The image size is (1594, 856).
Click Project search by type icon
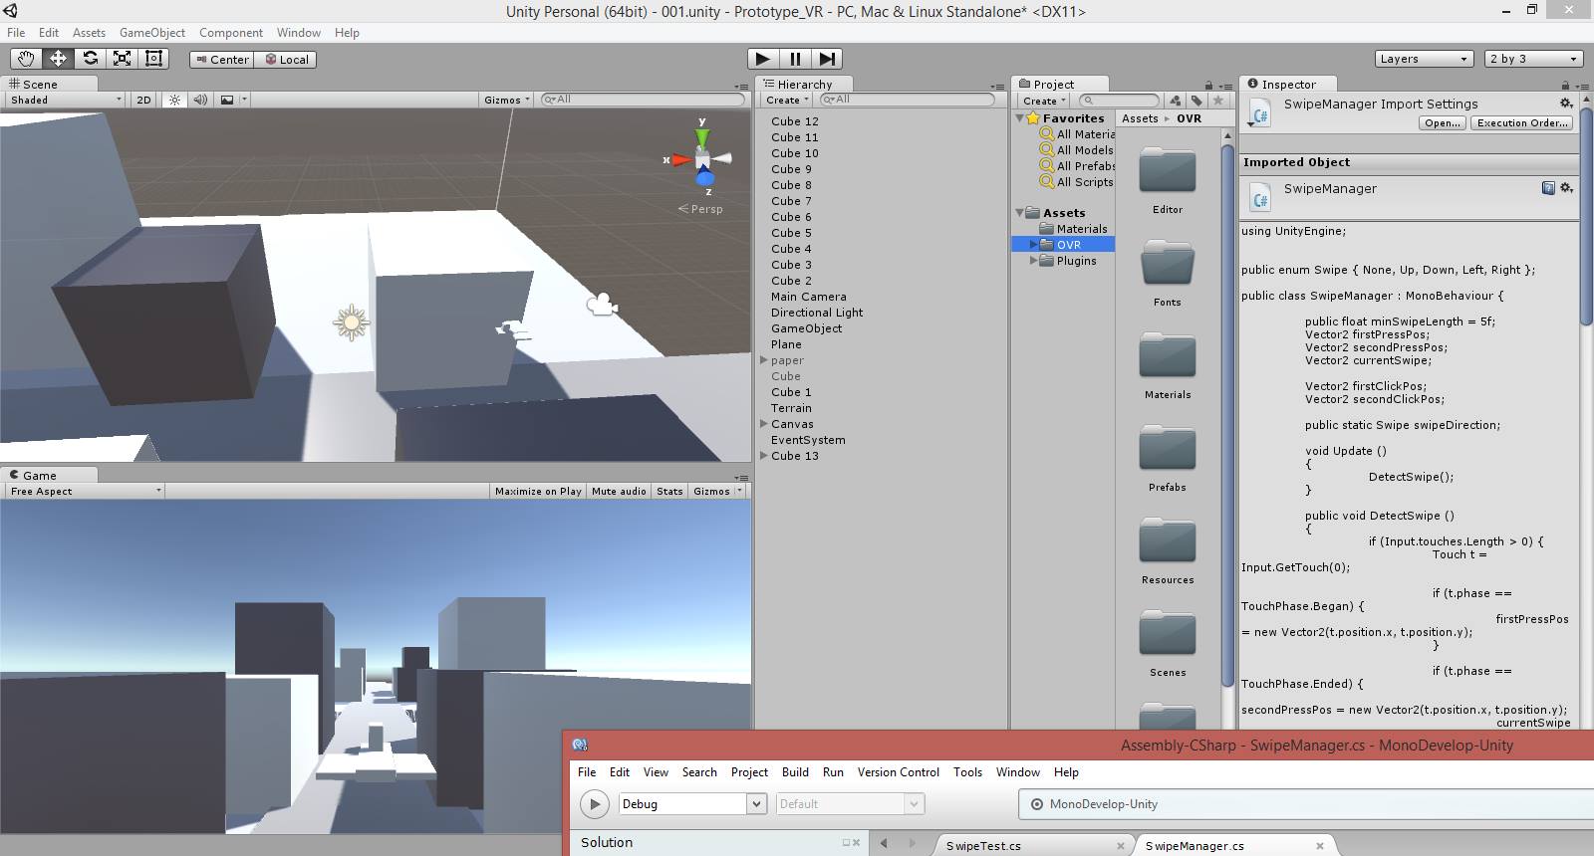point(1176,101)
